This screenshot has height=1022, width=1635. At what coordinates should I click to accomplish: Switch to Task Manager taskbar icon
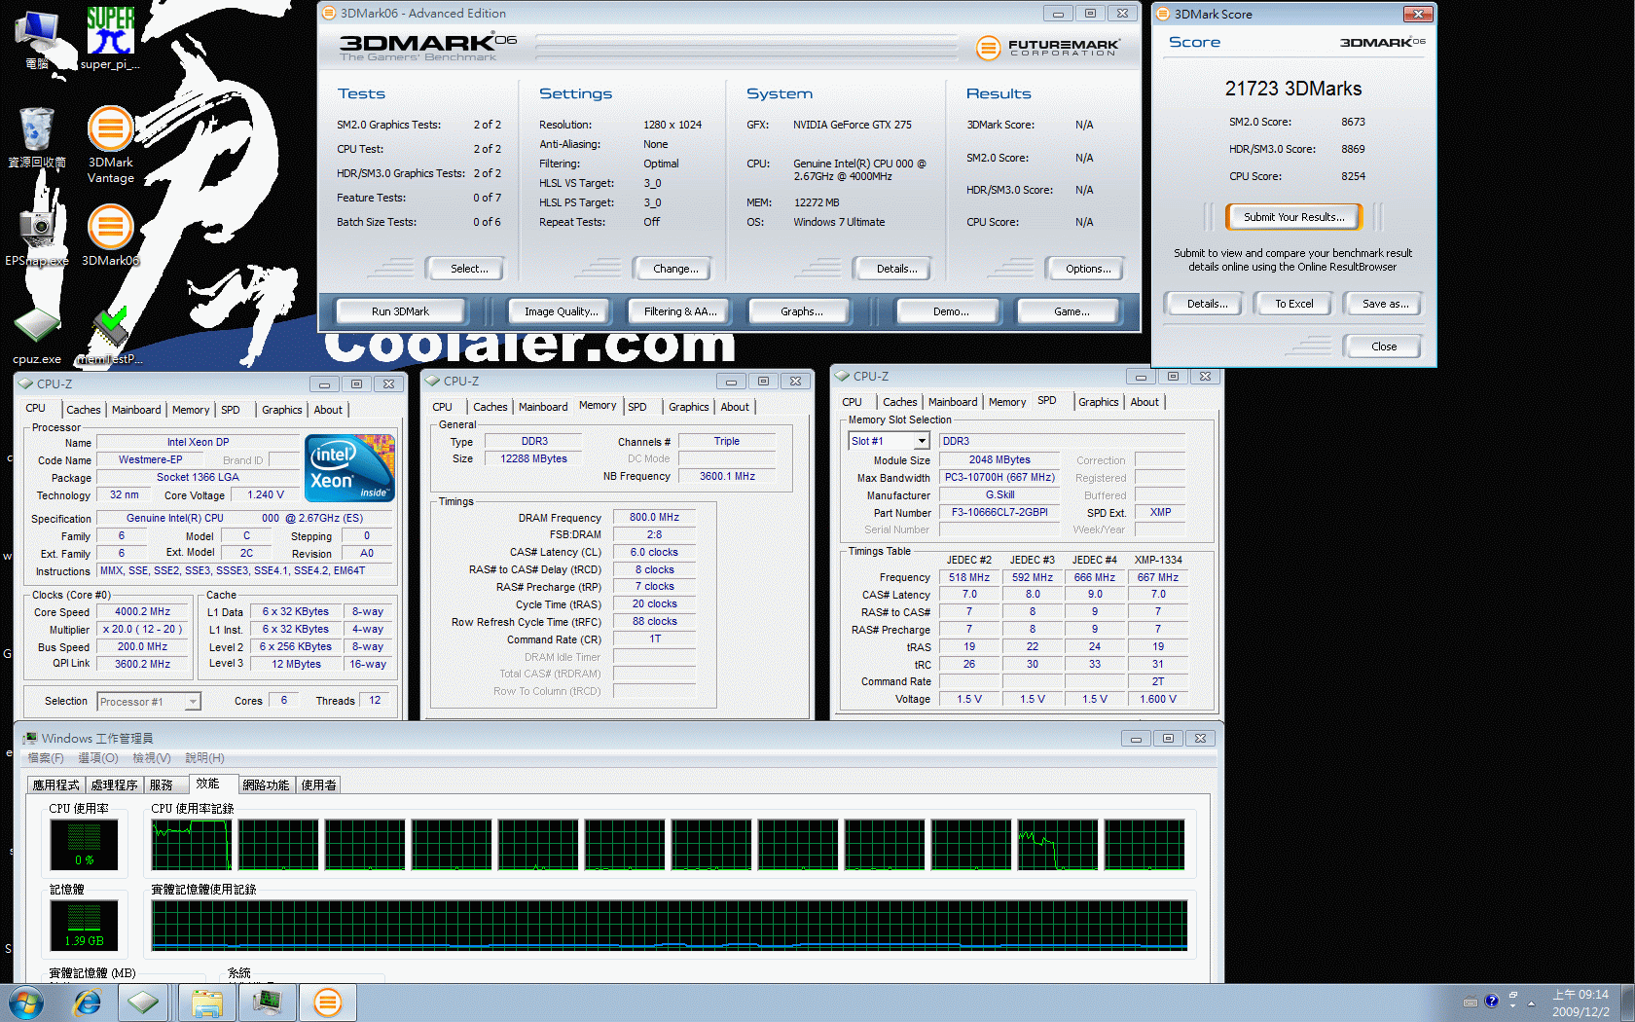[267, 1003]
